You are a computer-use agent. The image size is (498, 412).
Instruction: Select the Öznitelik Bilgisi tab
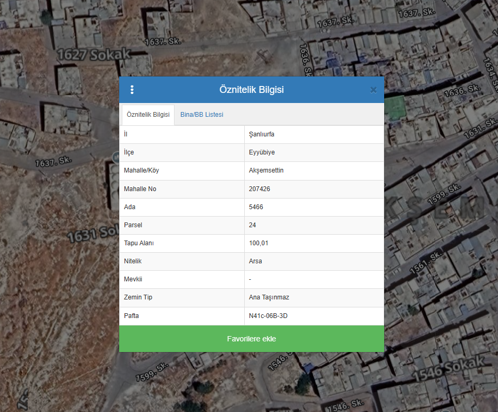pos(148,115)
